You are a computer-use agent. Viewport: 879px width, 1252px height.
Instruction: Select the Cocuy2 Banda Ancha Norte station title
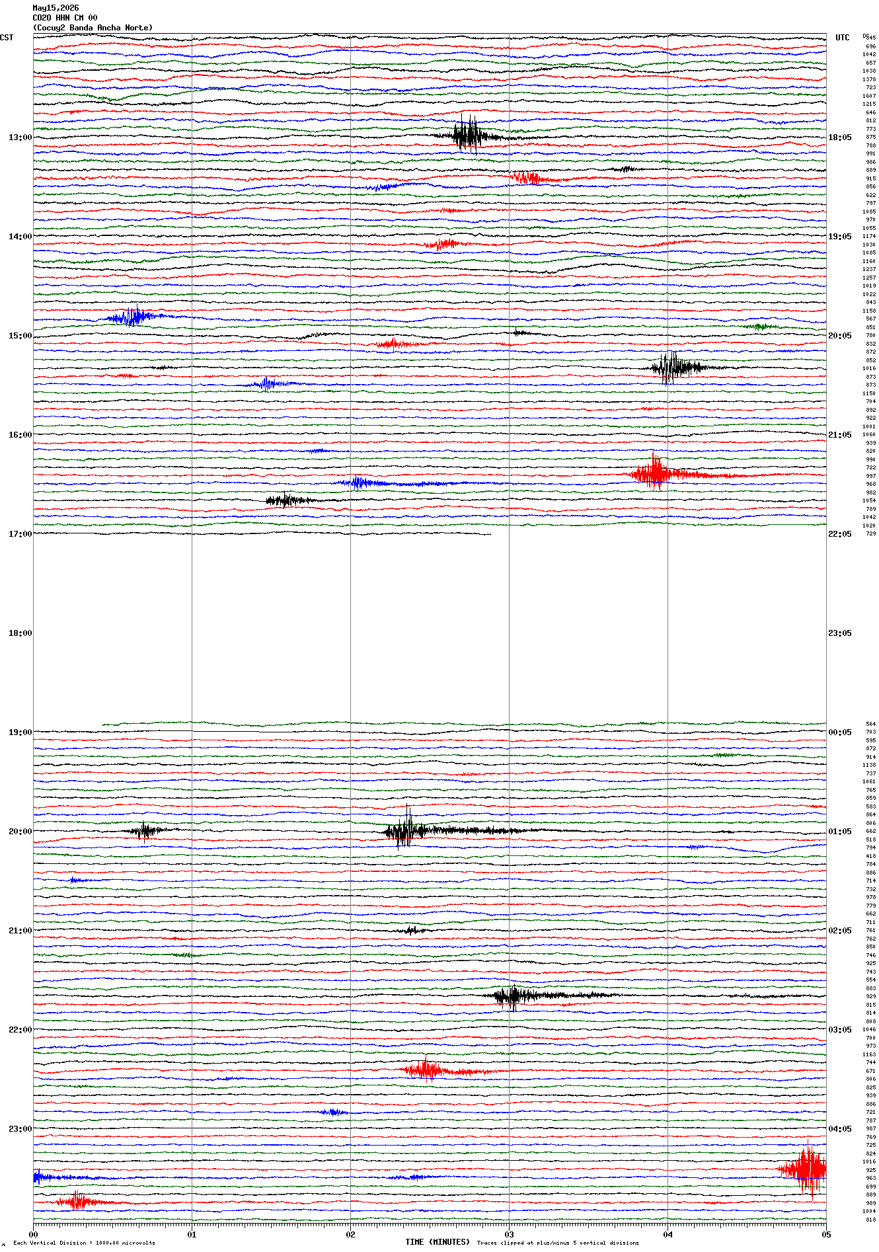tap(93, 28)
